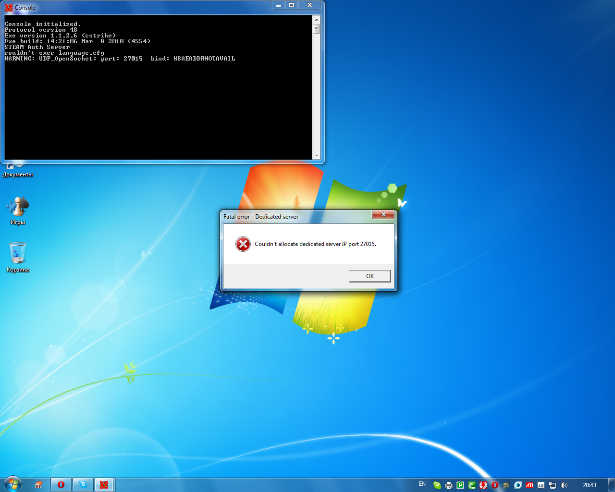Switch to Opera on the taskbar

[x=61, y=485]
